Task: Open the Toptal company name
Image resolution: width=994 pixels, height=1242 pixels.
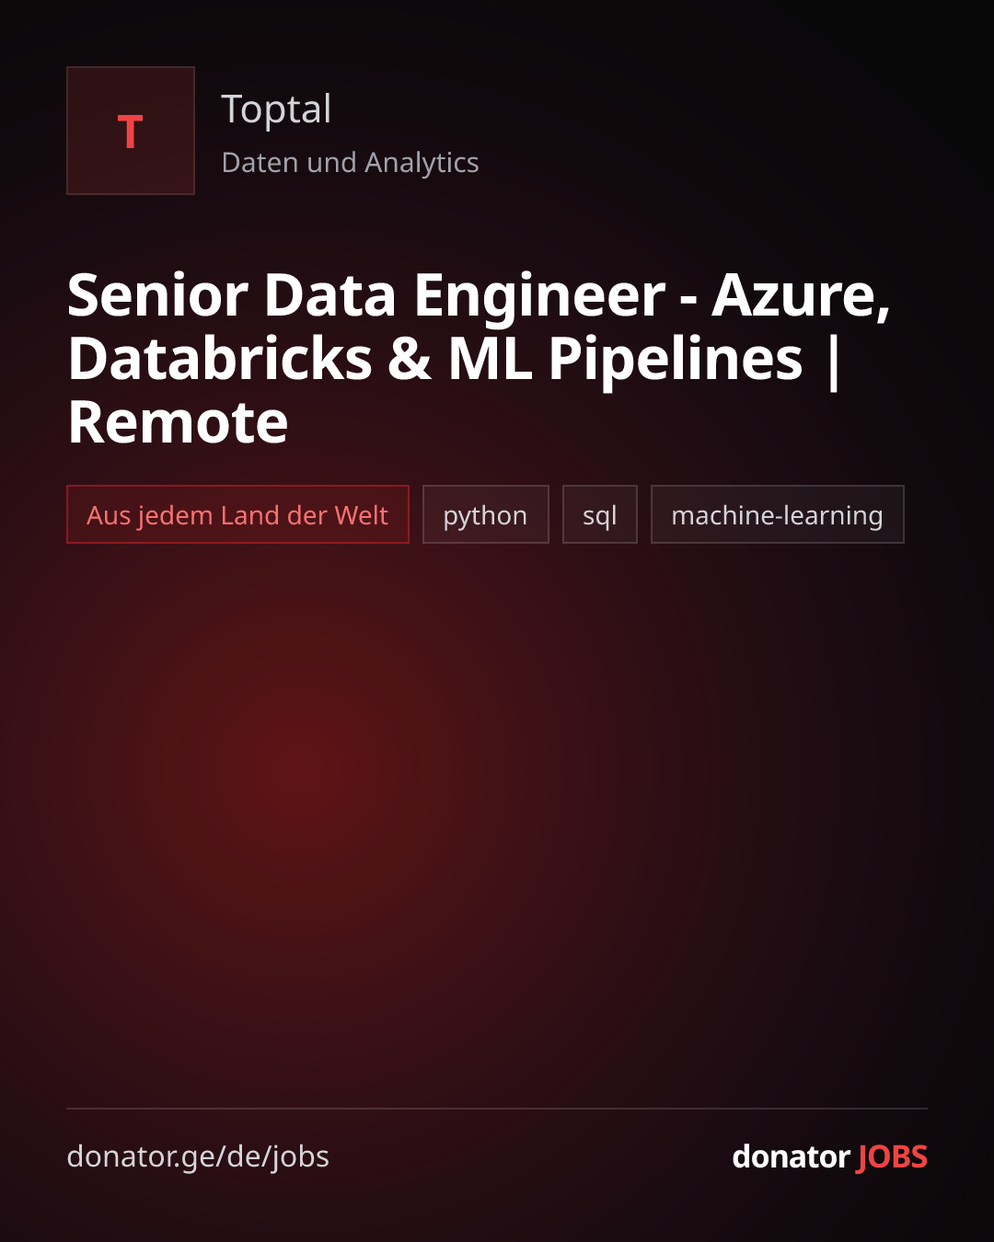Action: [276, 109]
